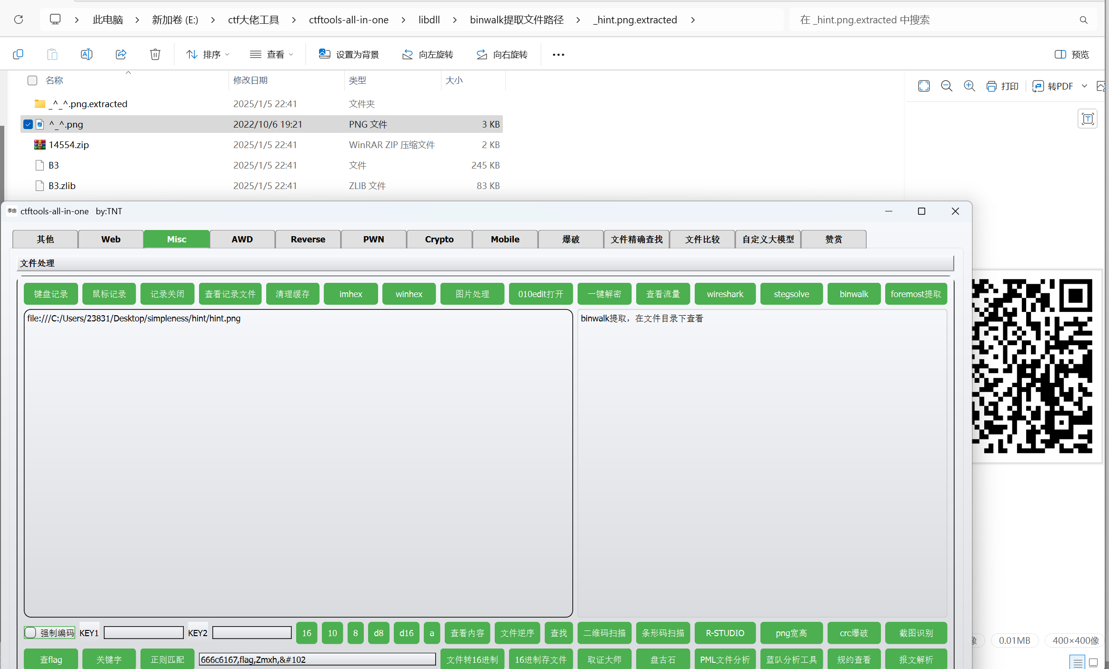Click the foremost提取 button
This screenshot has width=1109, height=669.
point(916,294)
